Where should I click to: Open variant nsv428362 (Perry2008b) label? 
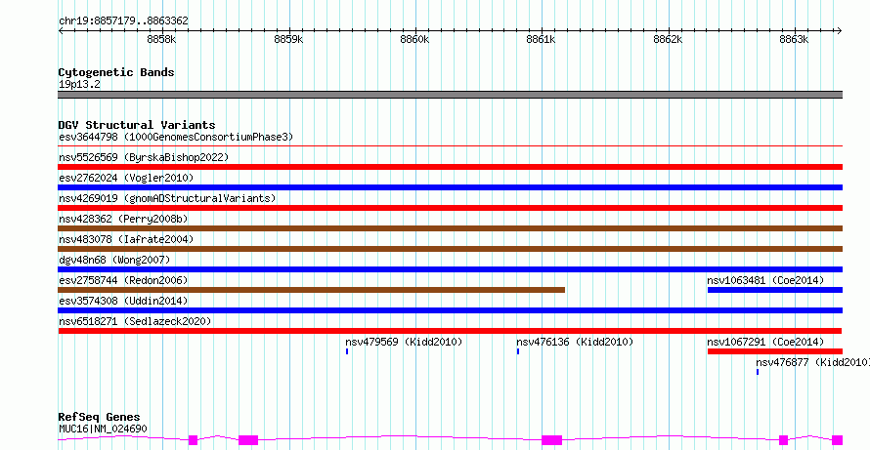pyautogui.click(x=123, y=219)
